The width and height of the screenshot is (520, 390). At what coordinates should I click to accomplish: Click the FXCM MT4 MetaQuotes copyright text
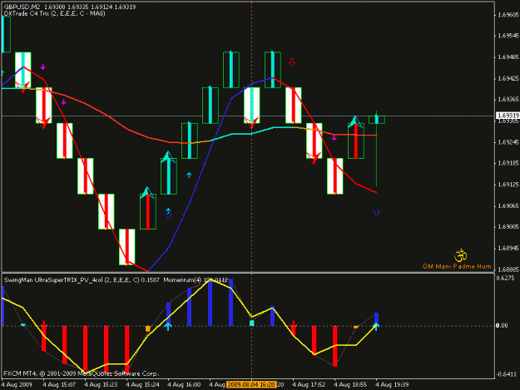click(x=82, y=373)
